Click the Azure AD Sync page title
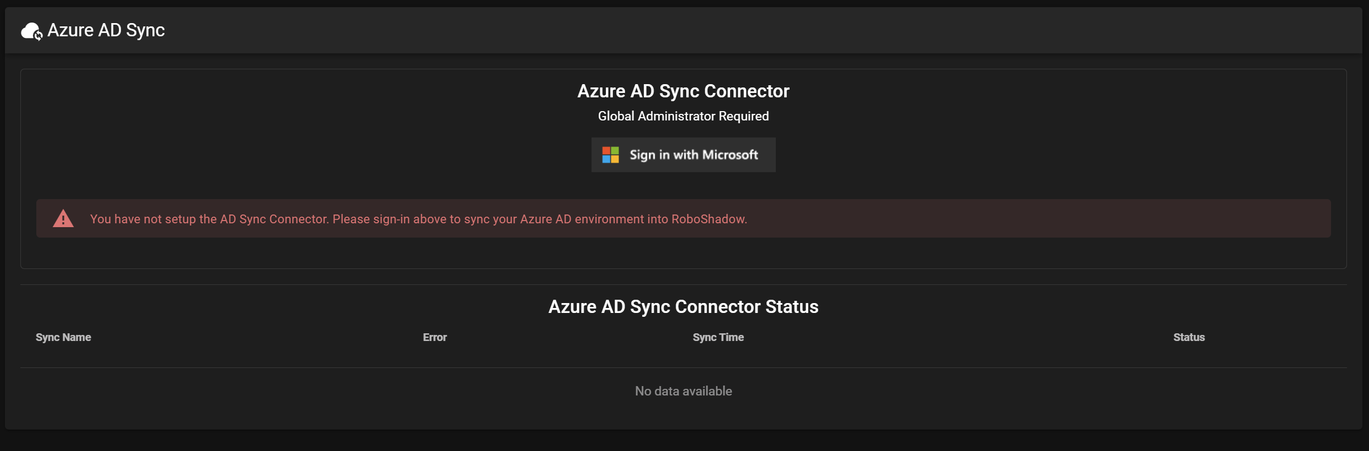Screen dimensions: 1369x451 point(106,30)
